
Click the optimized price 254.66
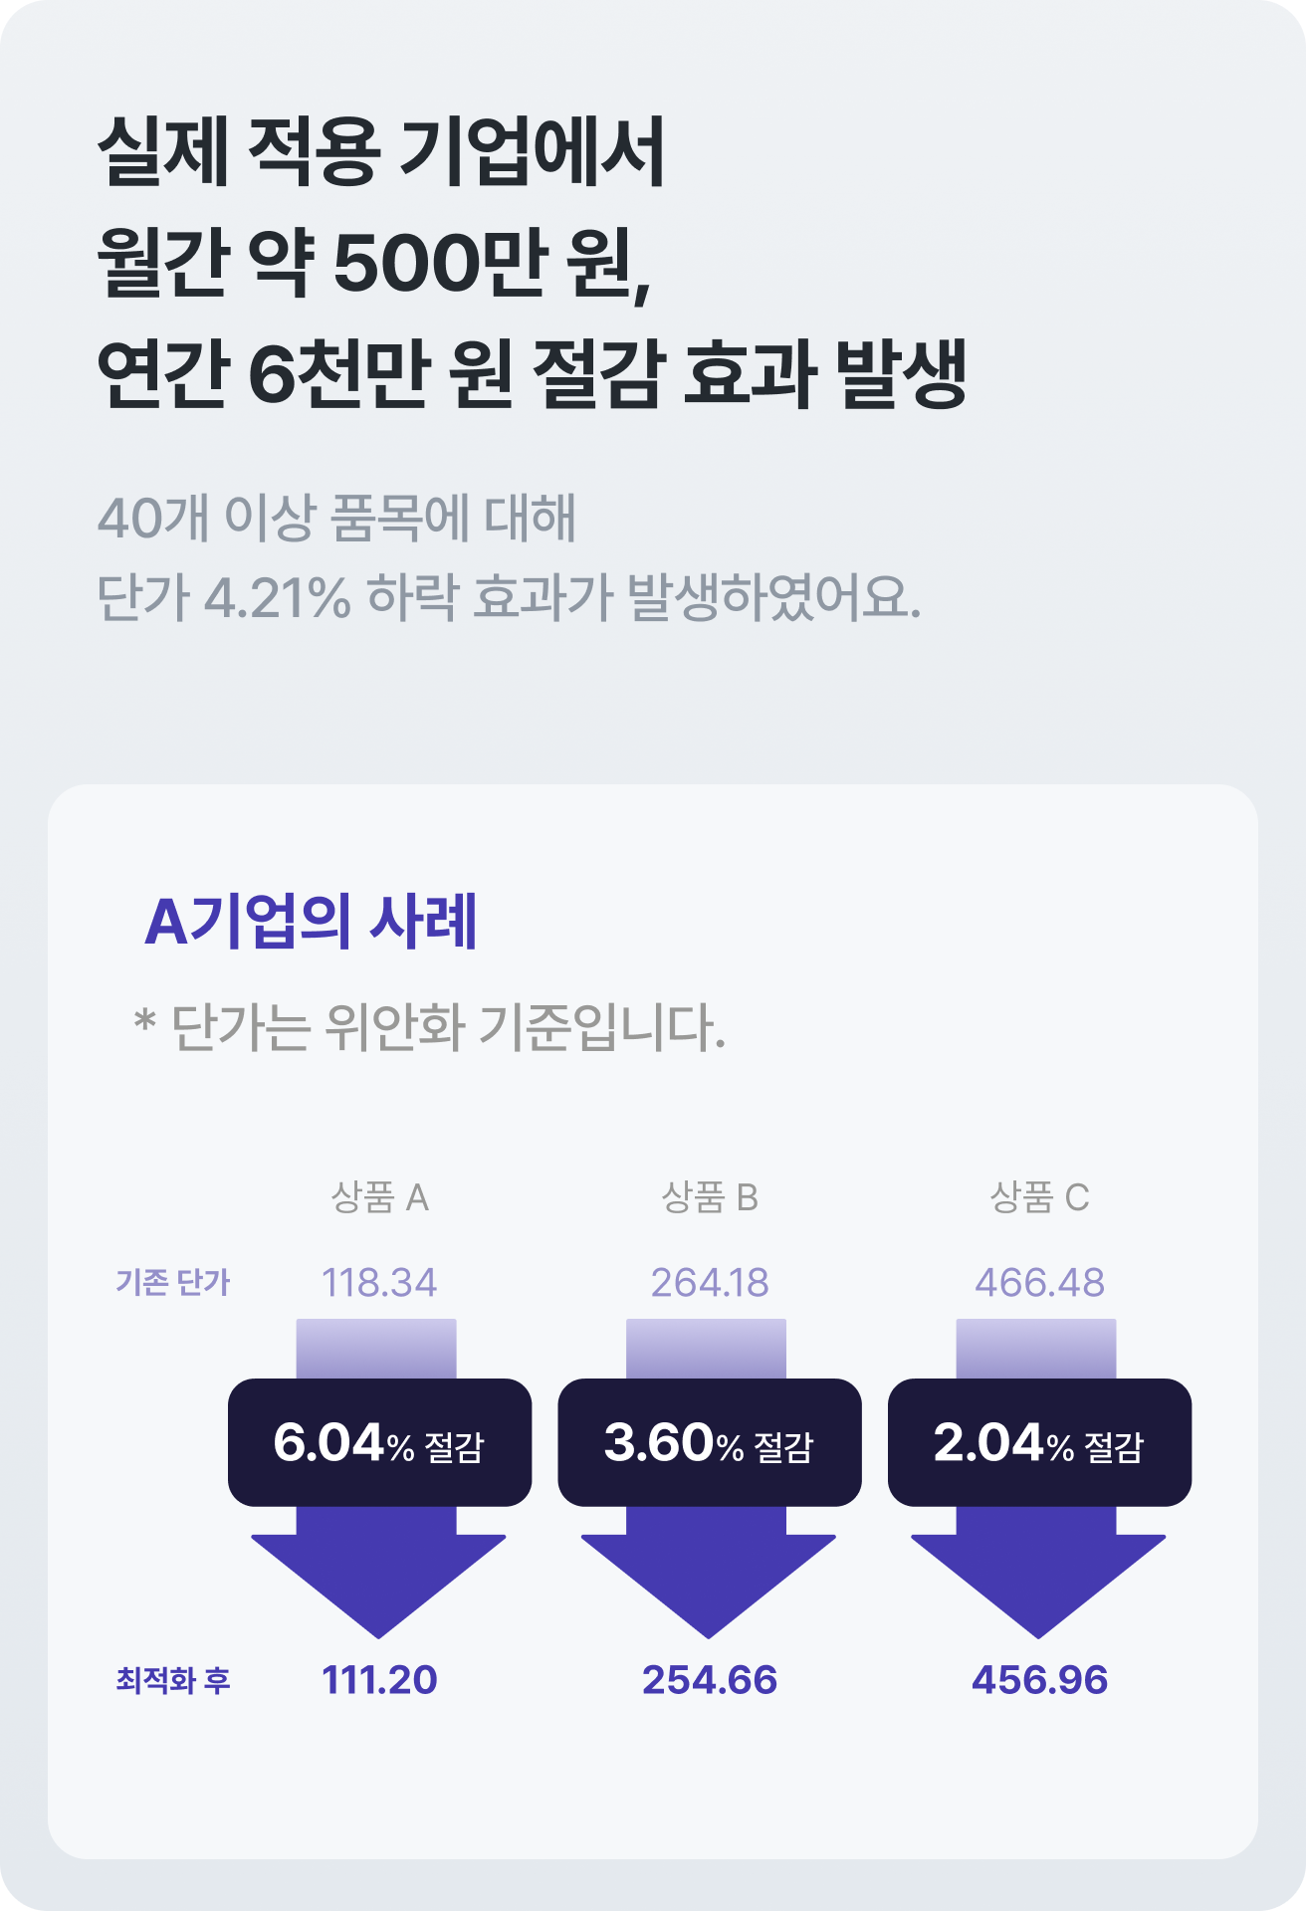click(x=710, y=1680)
